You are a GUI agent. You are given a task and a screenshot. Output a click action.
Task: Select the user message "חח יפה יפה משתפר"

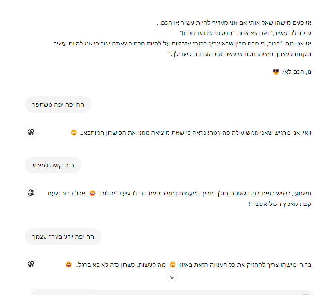(58, 104)
